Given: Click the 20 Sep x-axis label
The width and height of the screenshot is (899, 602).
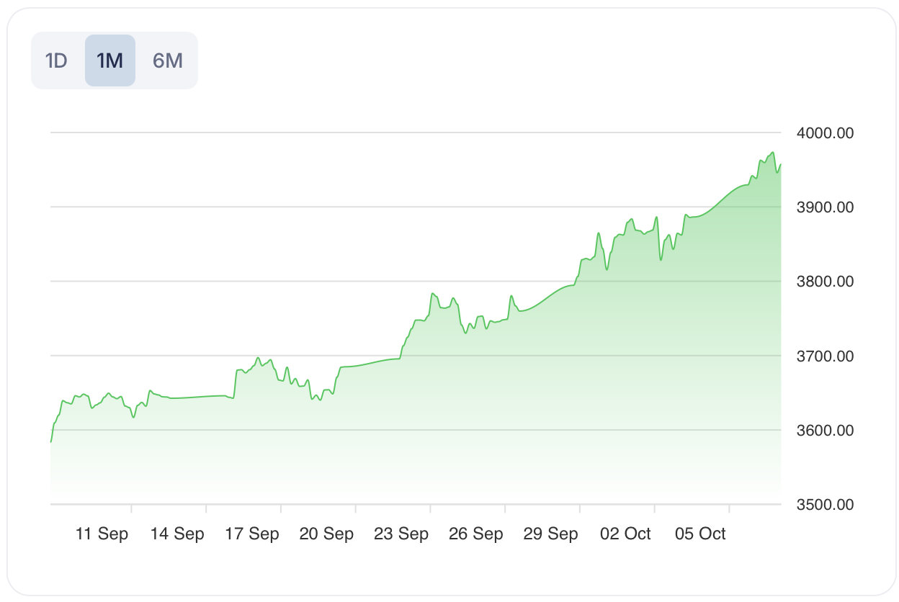Looking at the screenshot, I should click(326, 534).
